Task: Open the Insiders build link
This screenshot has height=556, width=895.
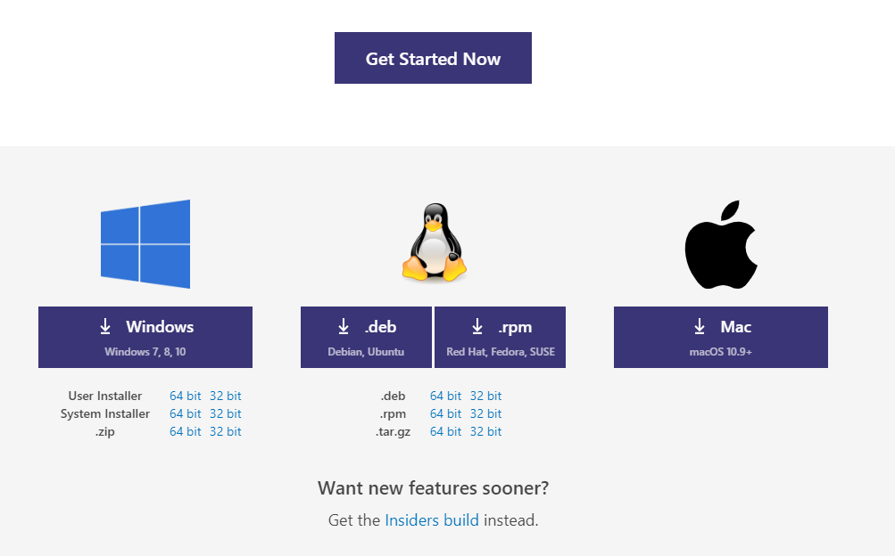Action: 432,520
